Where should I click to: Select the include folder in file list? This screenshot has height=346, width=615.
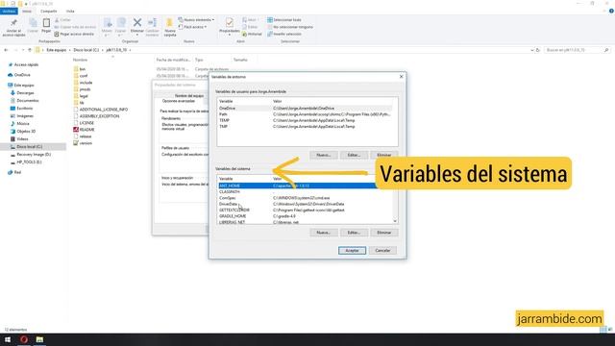[86, 83]
